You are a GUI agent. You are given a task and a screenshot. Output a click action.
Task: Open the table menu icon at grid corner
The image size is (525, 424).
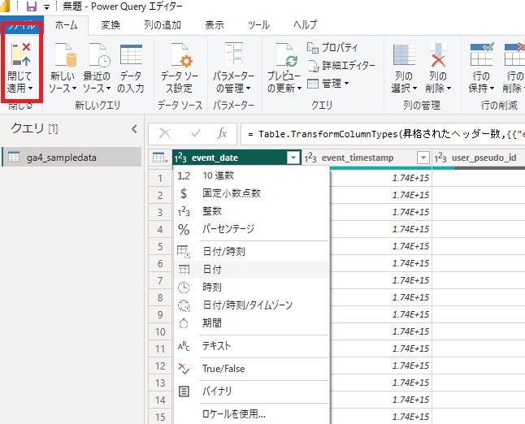[160, 158]
